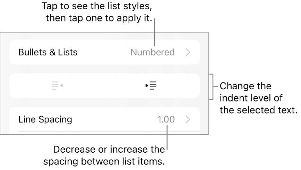Tap the chevron icon beside 1.00
The height and width of the screenshot is (170, 301).
coord(188,119)
